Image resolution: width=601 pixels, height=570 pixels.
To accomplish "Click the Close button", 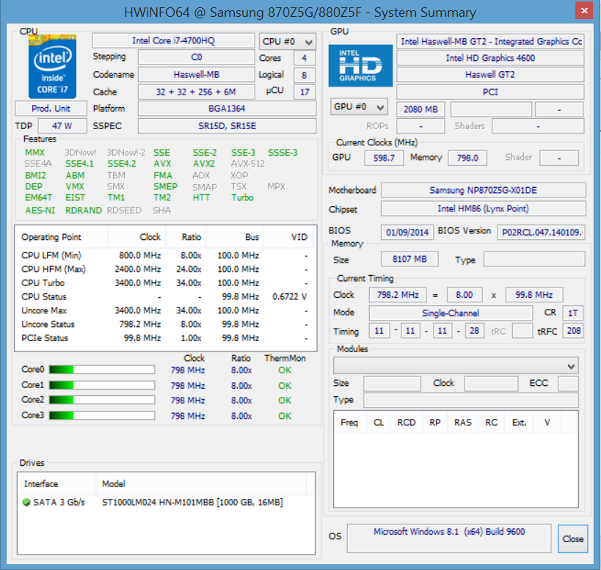I will click(572, 538).
